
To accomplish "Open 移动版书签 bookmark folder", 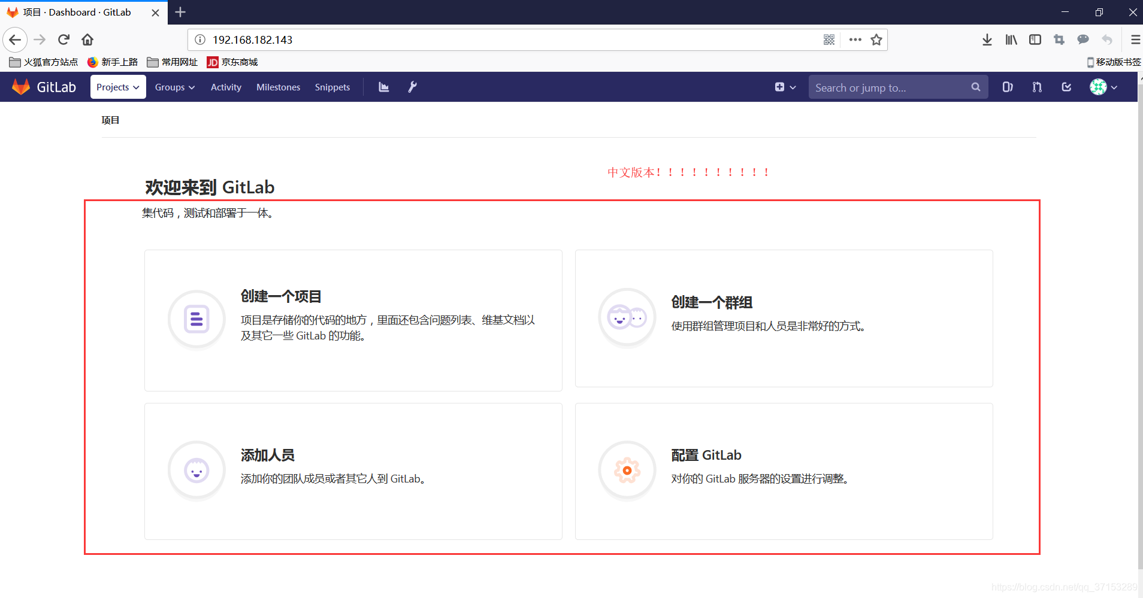I will [1114, 62].
